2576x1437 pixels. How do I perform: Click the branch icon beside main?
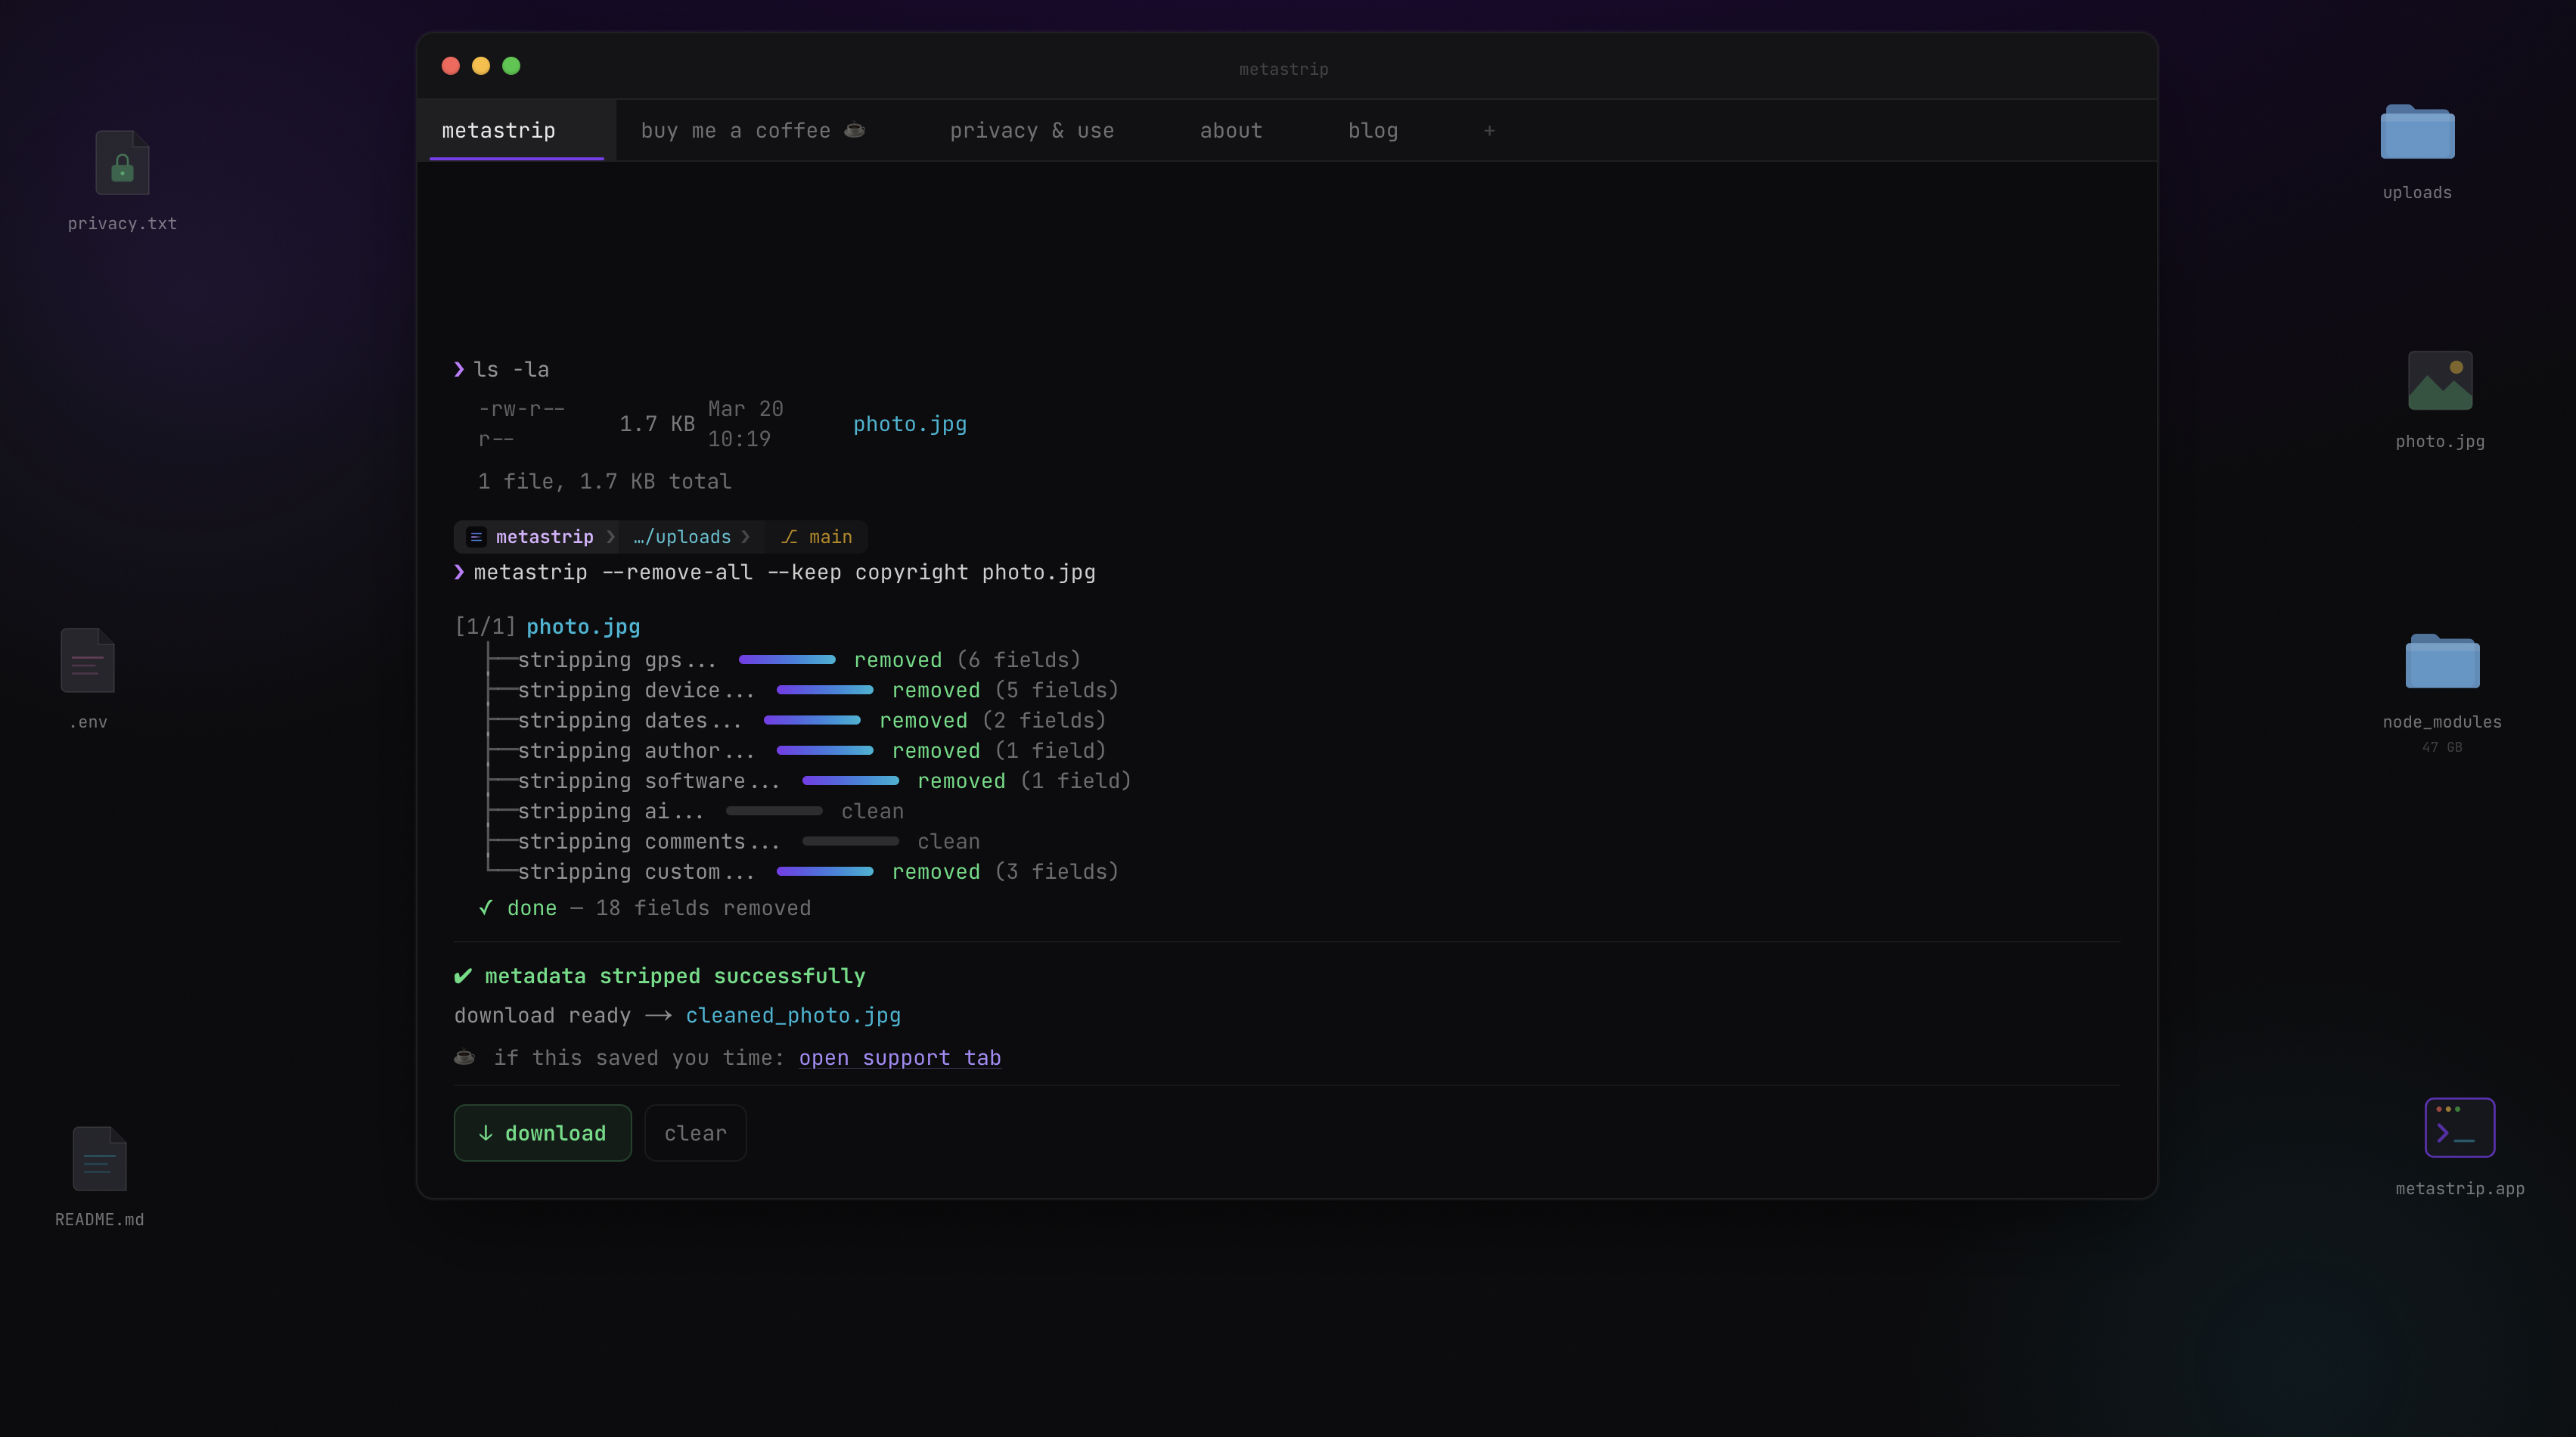(x=789, y=537)
